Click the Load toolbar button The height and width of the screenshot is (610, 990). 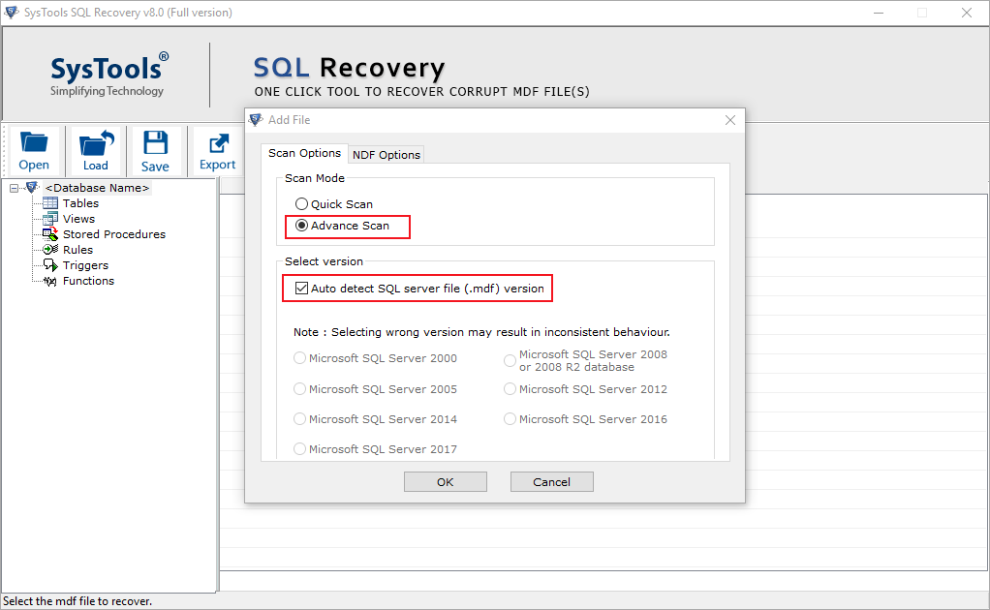[96, 151]
